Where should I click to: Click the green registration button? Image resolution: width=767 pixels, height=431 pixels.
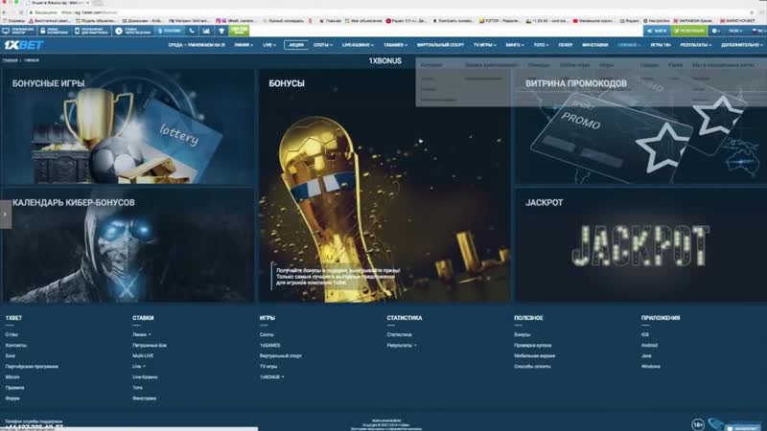pos(689,31)
